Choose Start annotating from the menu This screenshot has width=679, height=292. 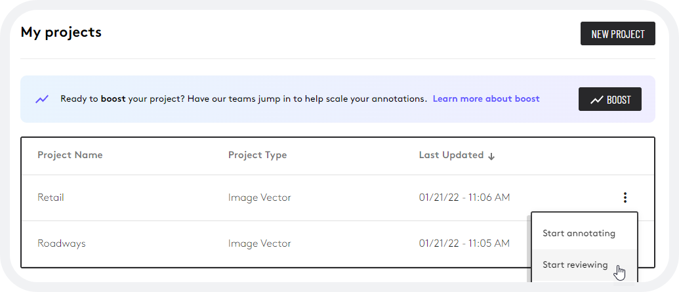pos(579,233)
